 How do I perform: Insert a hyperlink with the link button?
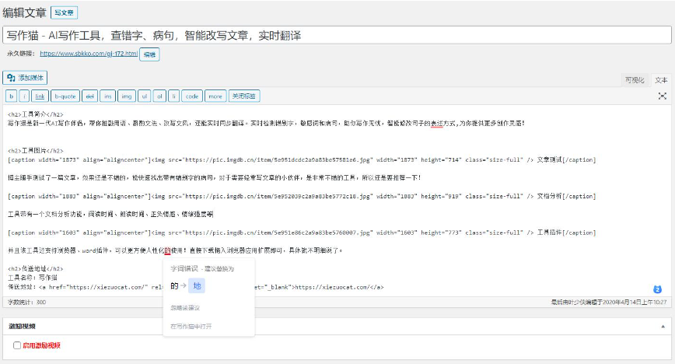(x=40, y=96)
